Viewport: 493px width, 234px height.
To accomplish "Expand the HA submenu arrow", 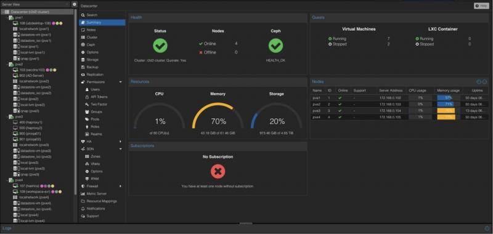I will (x=120, y=142).
